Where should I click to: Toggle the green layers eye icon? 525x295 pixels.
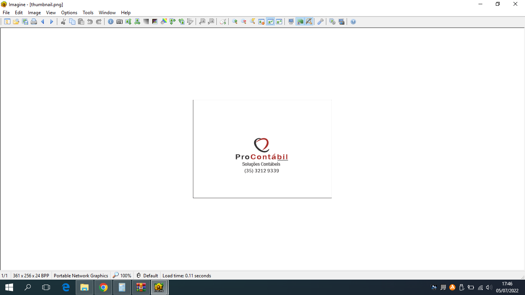300,22
